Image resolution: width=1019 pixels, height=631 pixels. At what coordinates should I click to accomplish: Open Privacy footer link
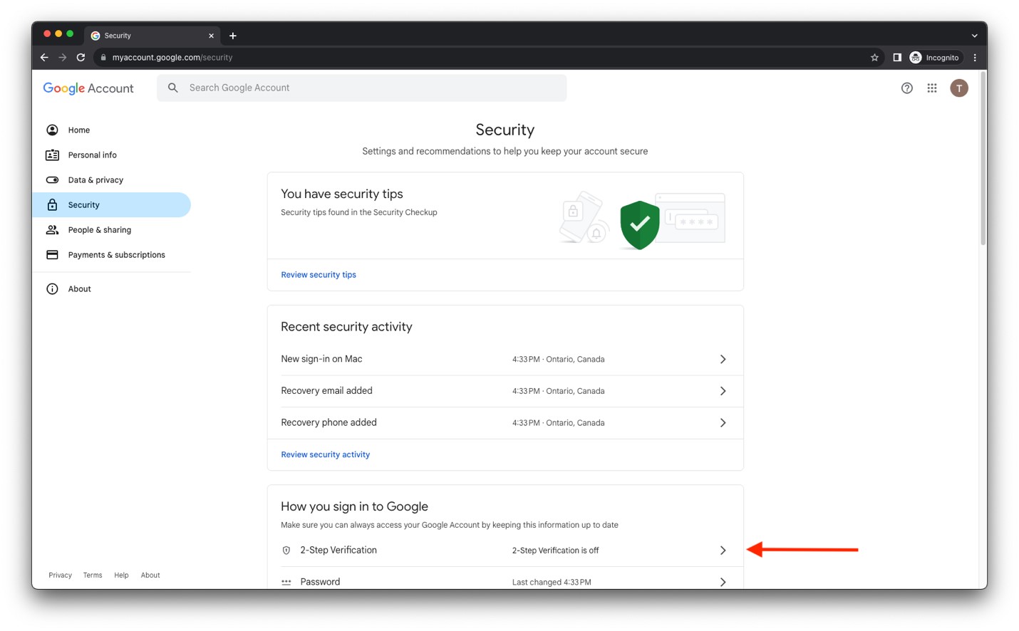(60, 575)
